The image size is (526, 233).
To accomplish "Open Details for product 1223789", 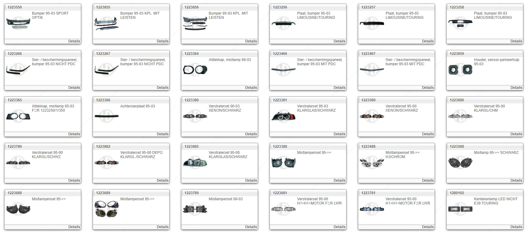I will tap(251, 227).
